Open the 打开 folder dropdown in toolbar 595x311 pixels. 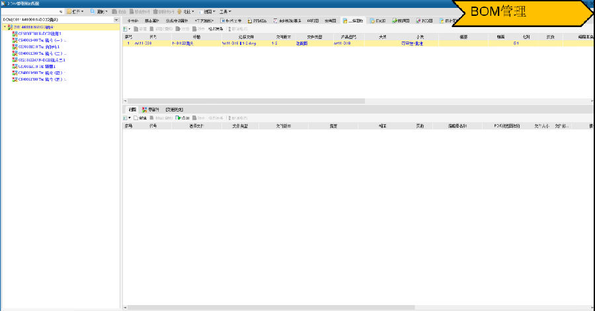coord(75,12)
